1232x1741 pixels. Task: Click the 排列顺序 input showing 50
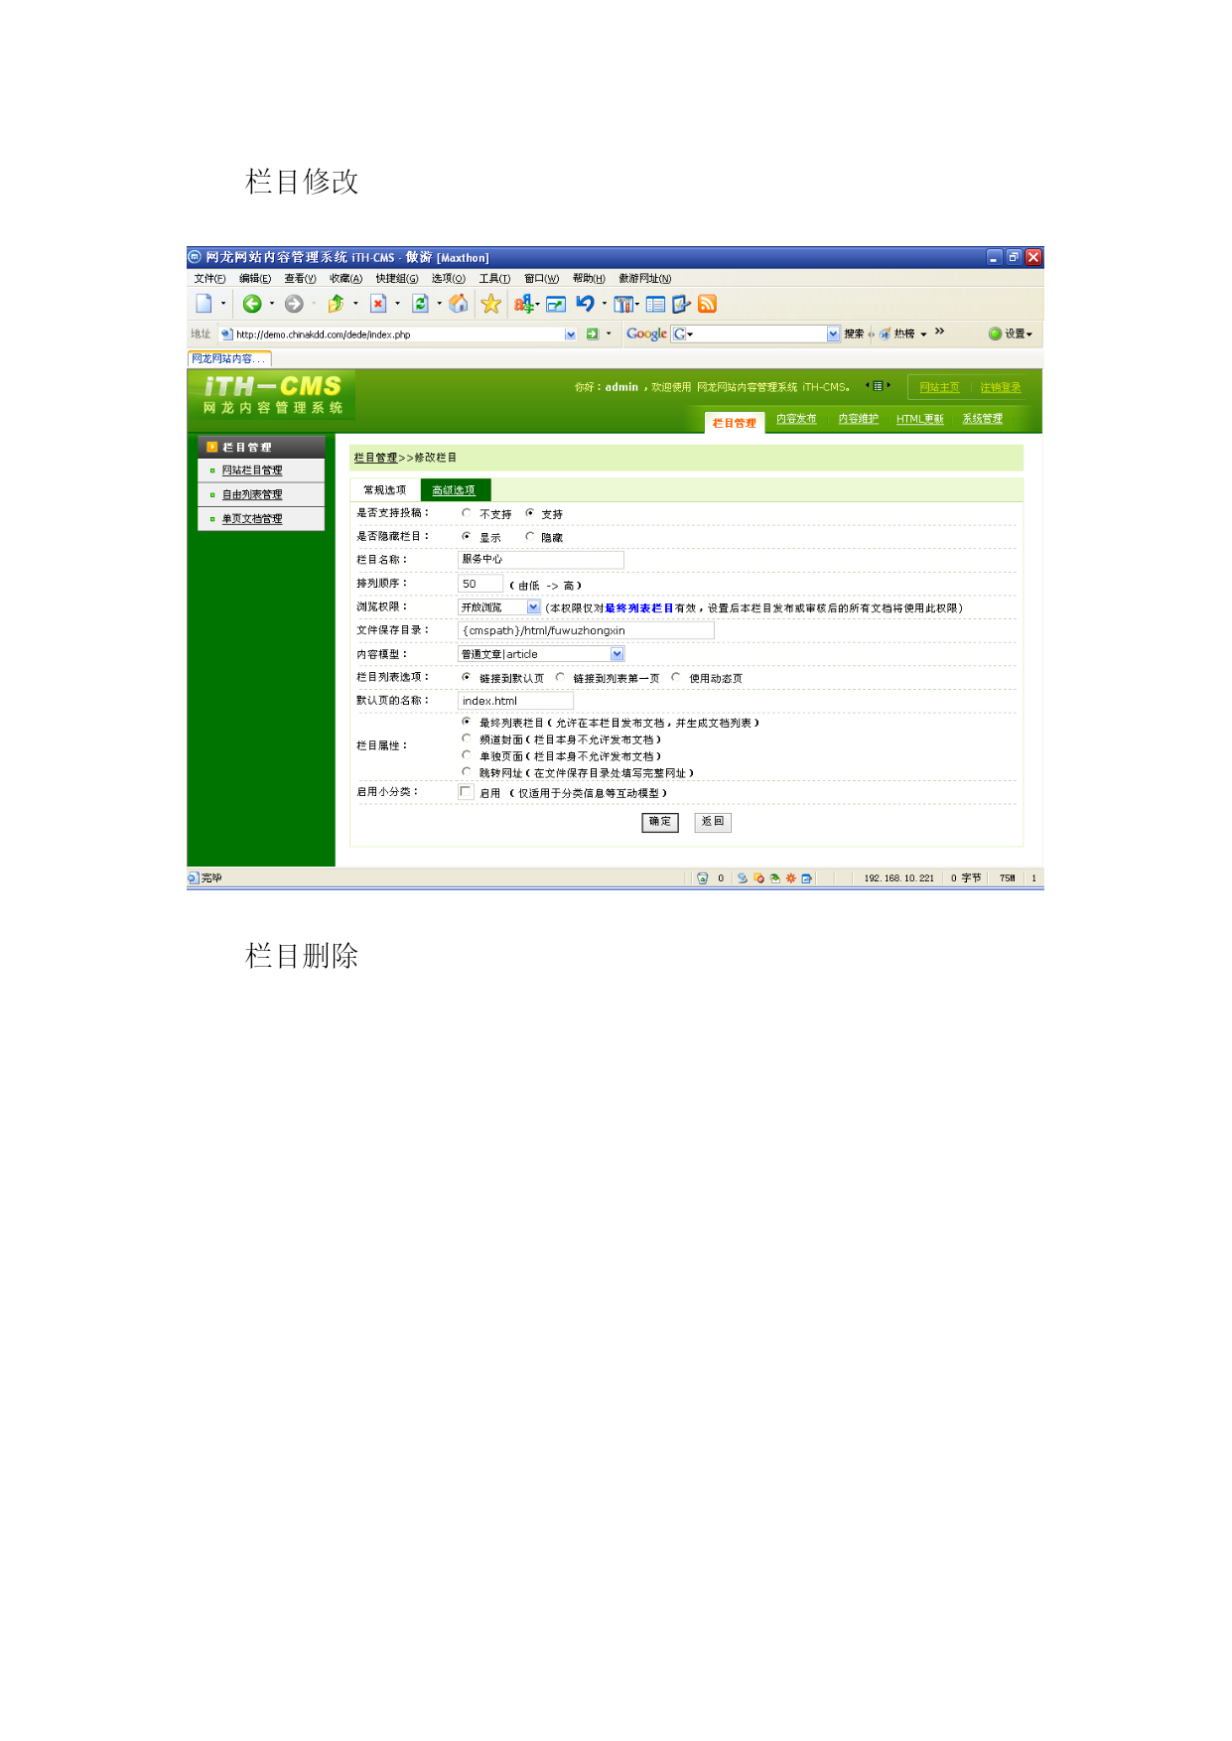(480, 584)
